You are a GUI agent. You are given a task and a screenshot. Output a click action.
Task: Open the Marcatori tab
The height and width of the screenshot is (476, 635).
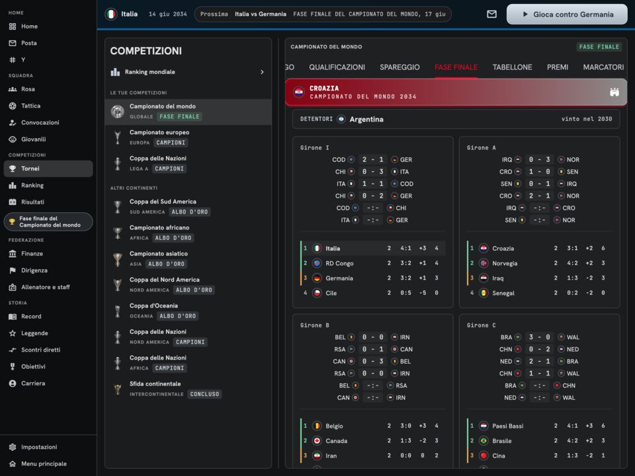pyautogui.click(x=603, y=67)
